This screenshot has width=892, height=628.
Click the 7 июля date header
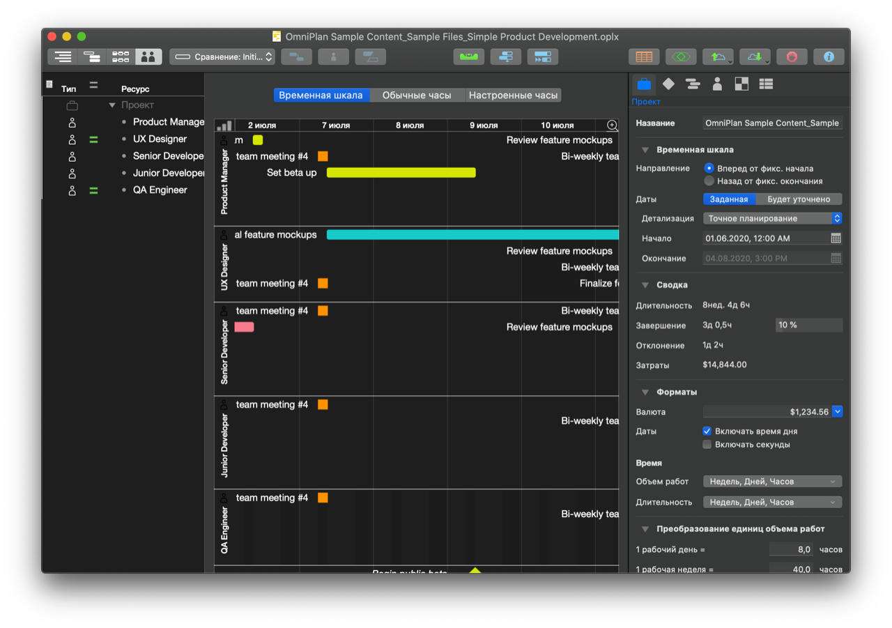tap(335, 125)
